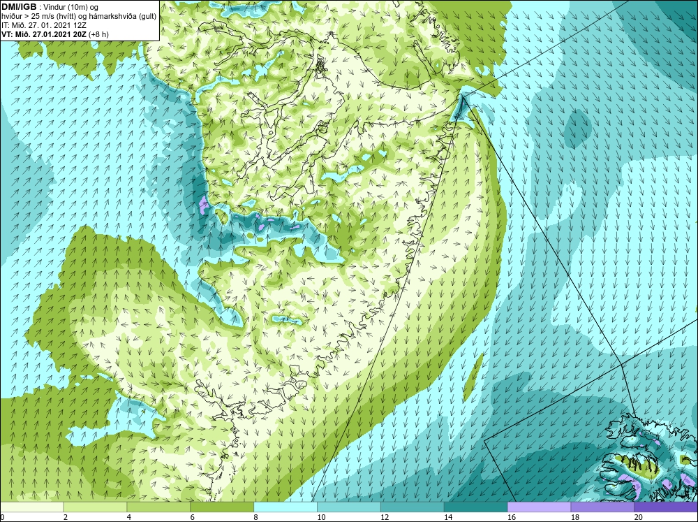Click the 4–6 m/s medium green legend swatch
The height and width of the screenshot is (522, 698).
coord(158,507)
